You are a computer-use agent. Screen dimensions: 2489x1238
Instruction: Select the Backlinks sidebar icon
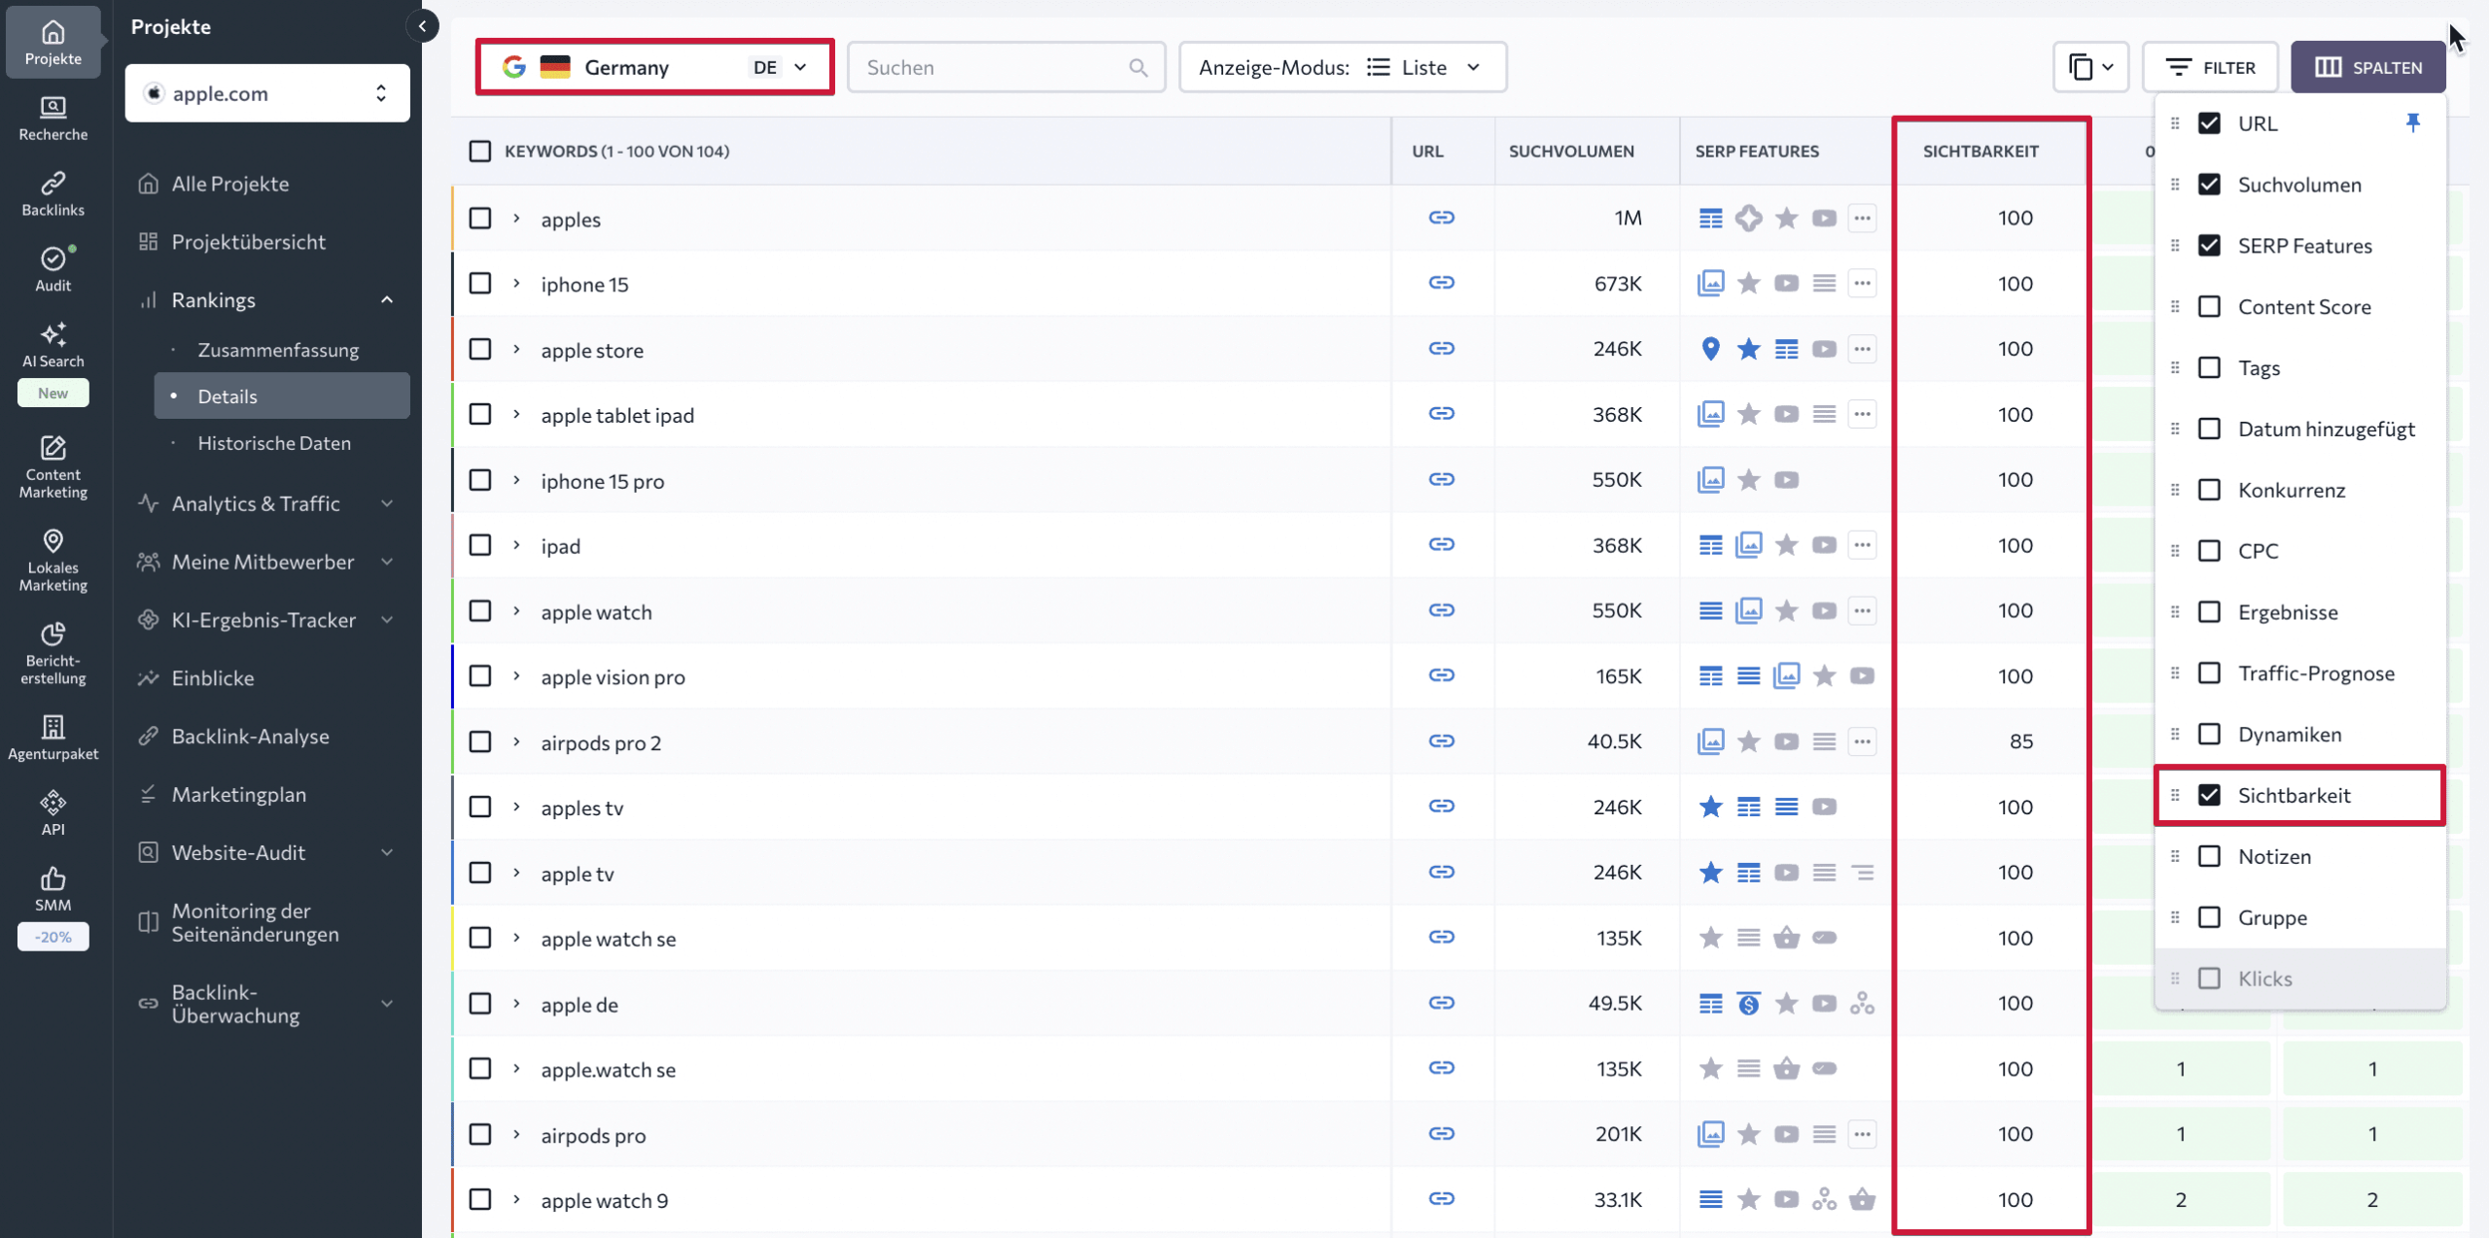pos(53,191)
